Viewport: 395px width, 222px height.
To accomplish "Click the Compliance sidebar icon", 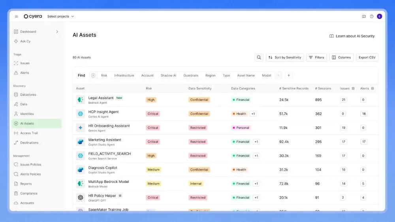I will [x=16, y=193].
